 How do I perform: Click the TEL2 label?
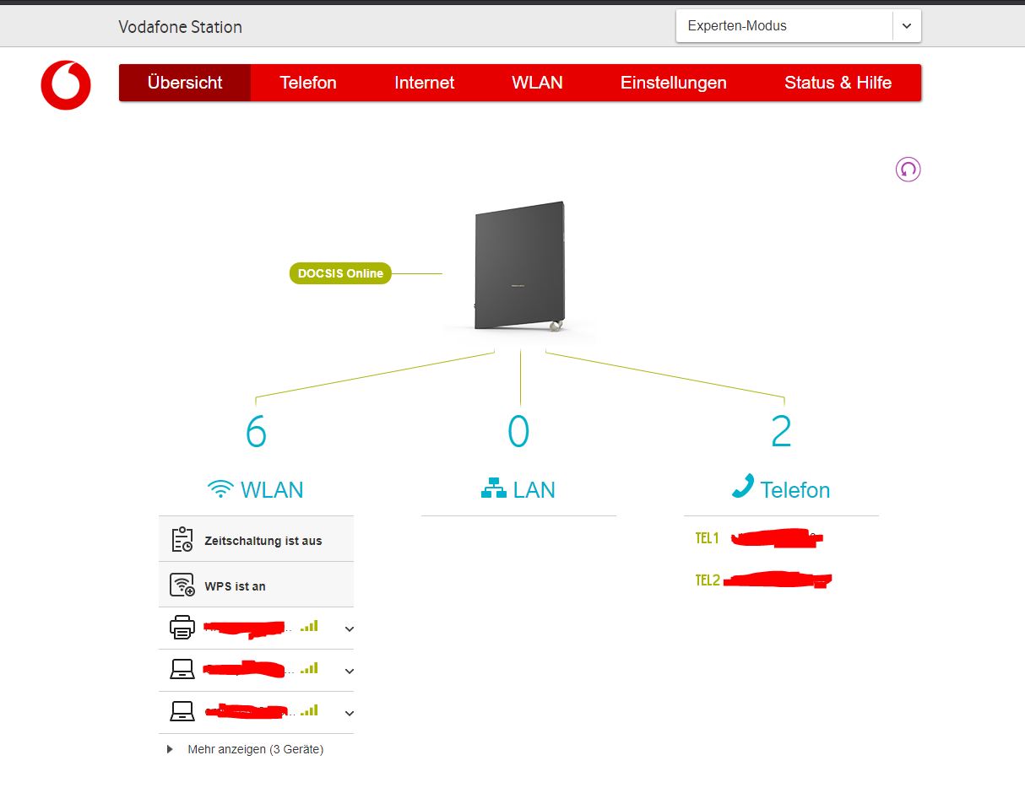708,580
